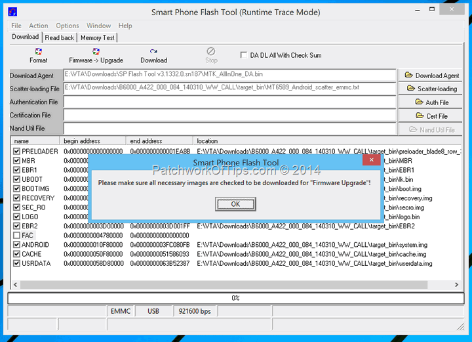Viewport: 472px width, 342px height.
Task: Click the cache.img location in CACHE row
Action: (311, 254)
